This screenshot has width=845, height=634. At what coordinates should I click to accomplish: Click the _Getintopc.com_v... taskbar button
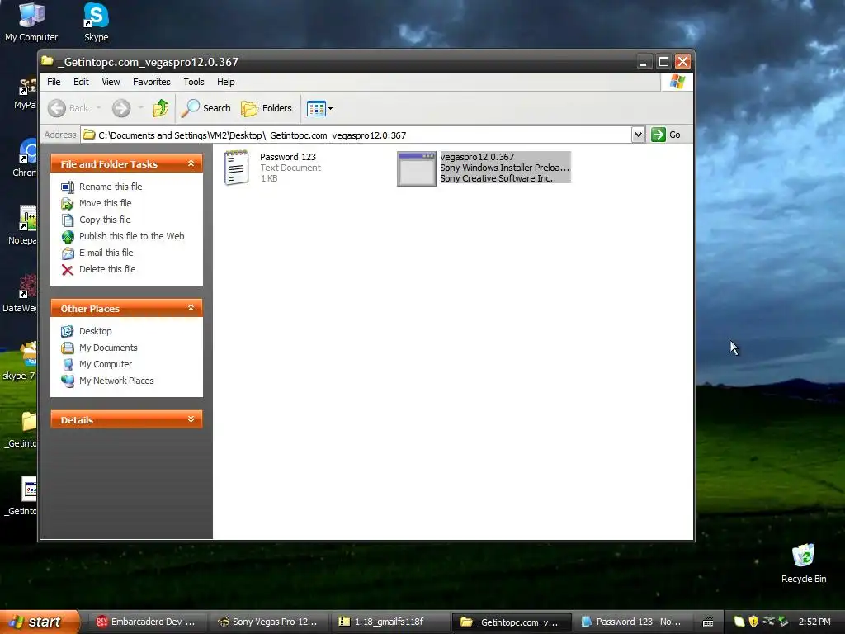point(511,622)
